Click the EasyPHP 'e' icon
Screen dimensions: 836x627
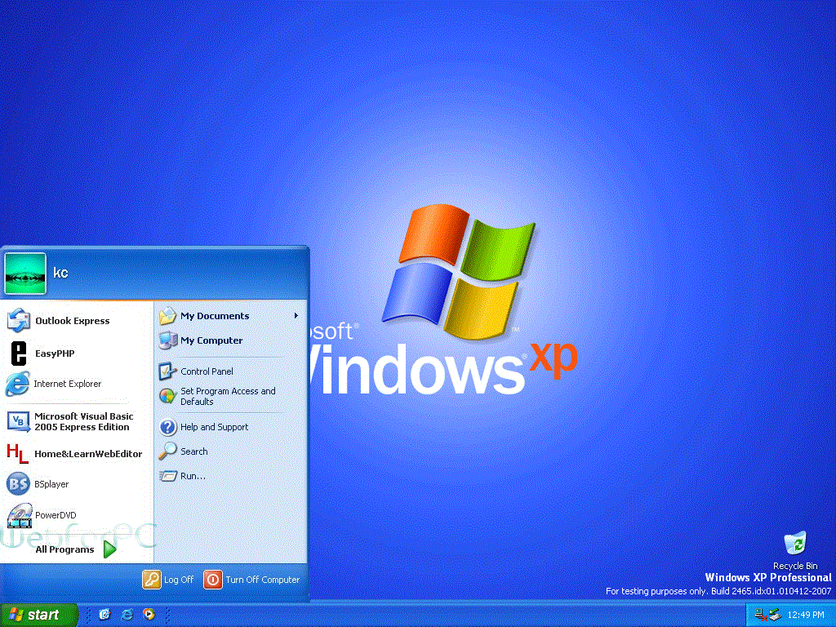[x=19, y=353]
